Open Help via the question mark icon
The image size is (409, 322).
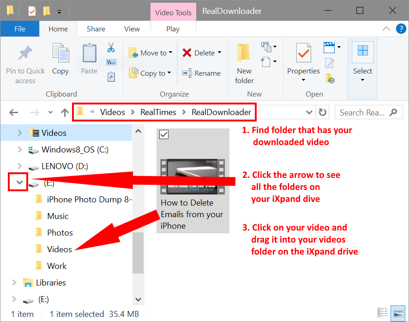coord(401,29)
